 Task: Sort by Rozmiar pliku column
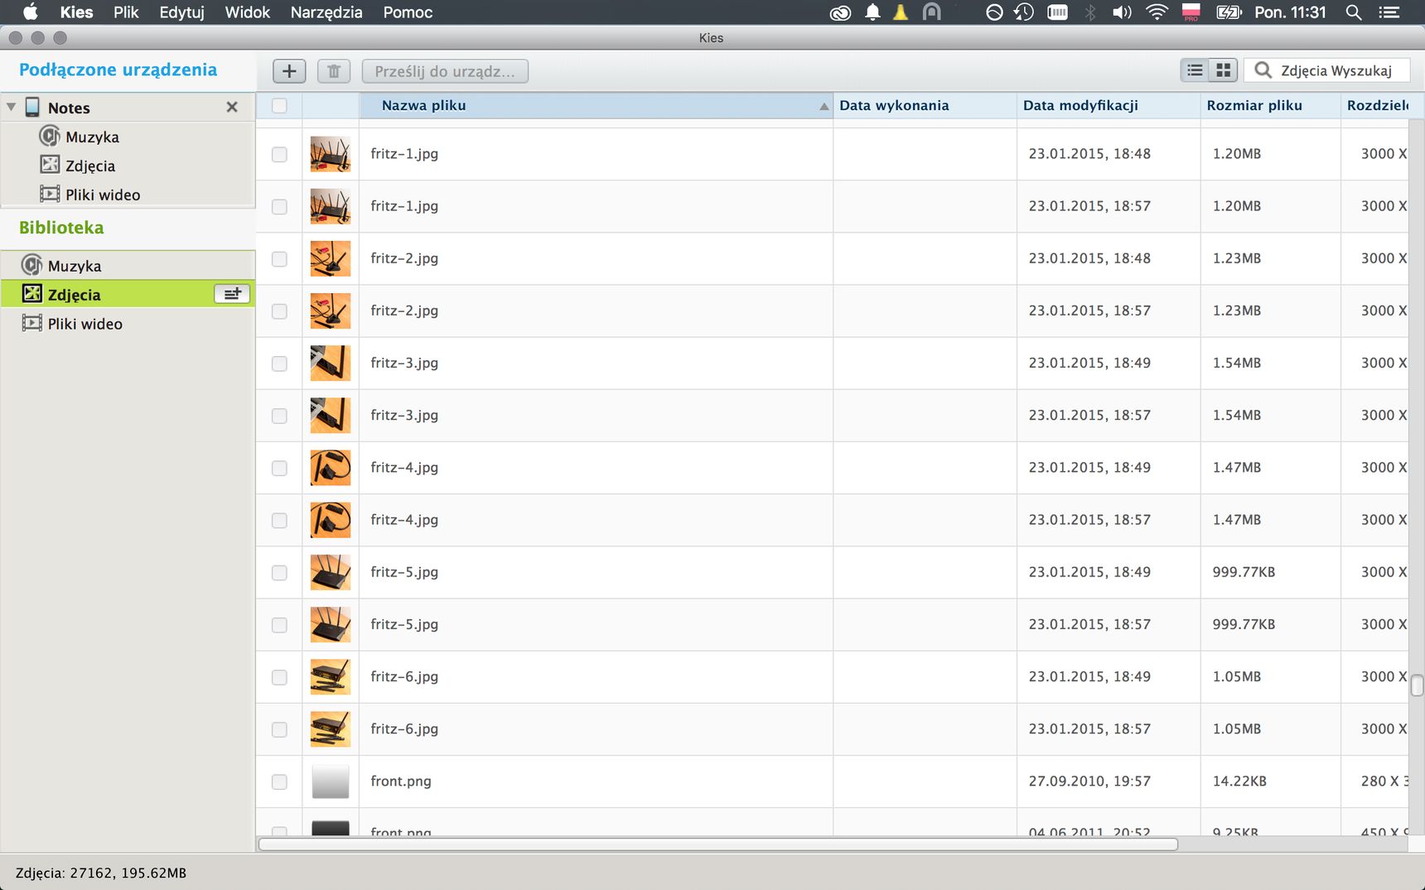[1270, 105]
